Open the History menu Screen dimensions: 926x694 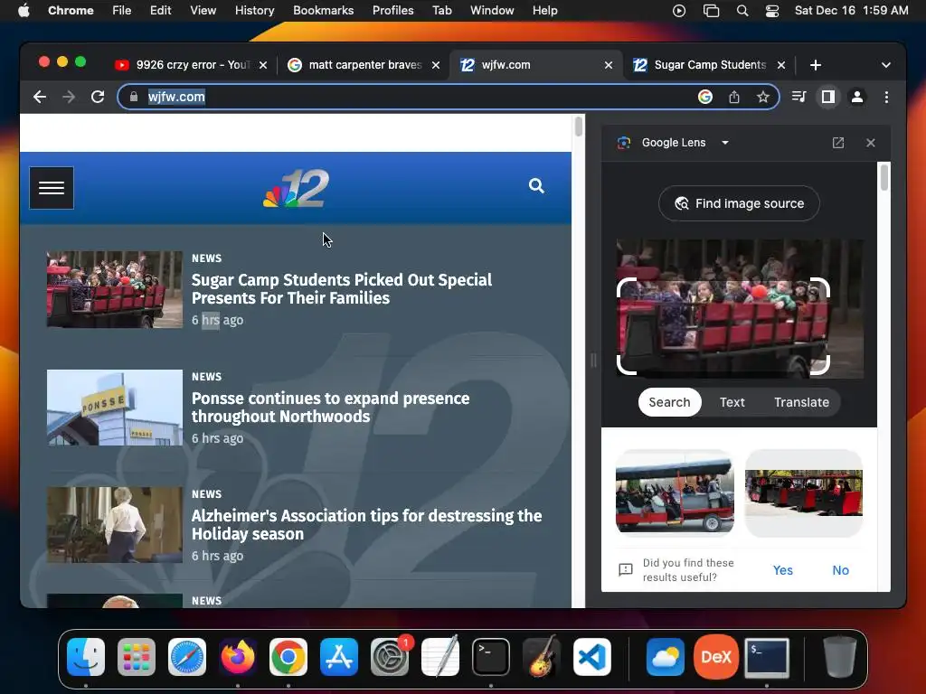point(254,11)
